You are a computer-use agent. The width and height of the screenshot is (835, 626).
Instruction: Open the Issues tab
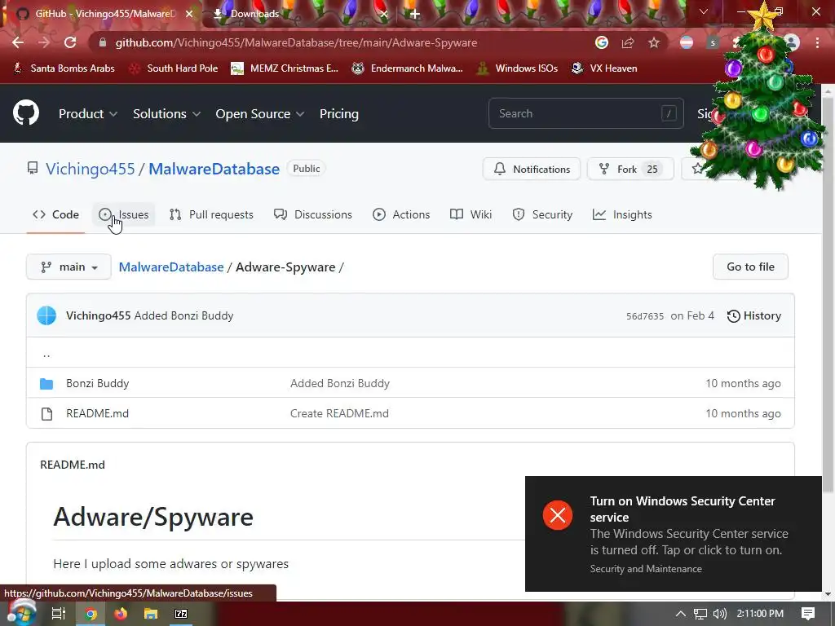click(x=124, y=214)
